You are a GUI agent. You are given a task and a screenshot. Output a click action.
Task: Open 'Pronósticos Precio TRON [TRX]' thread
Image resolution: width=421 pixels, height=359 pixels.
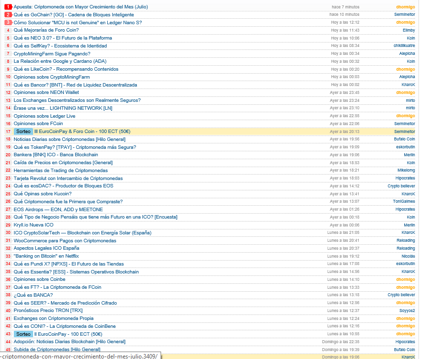pos(48,311)
